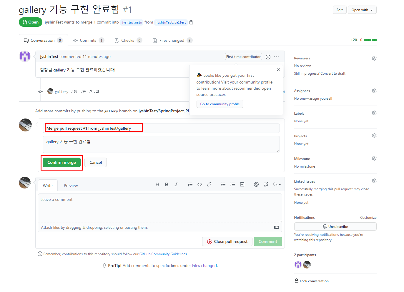Open the commit author avatar in timeline
The width and height of the screenshot is (404, 292).
(50, 91)
